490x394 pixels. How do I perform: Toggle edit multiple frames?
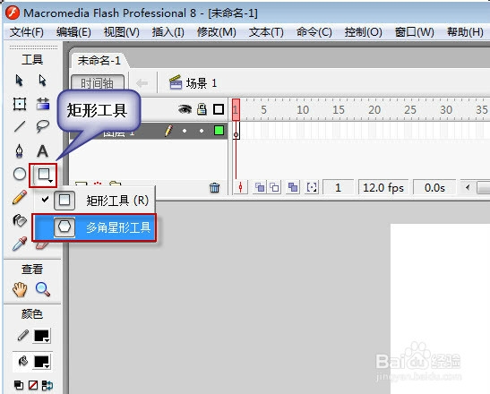point(293,187)
